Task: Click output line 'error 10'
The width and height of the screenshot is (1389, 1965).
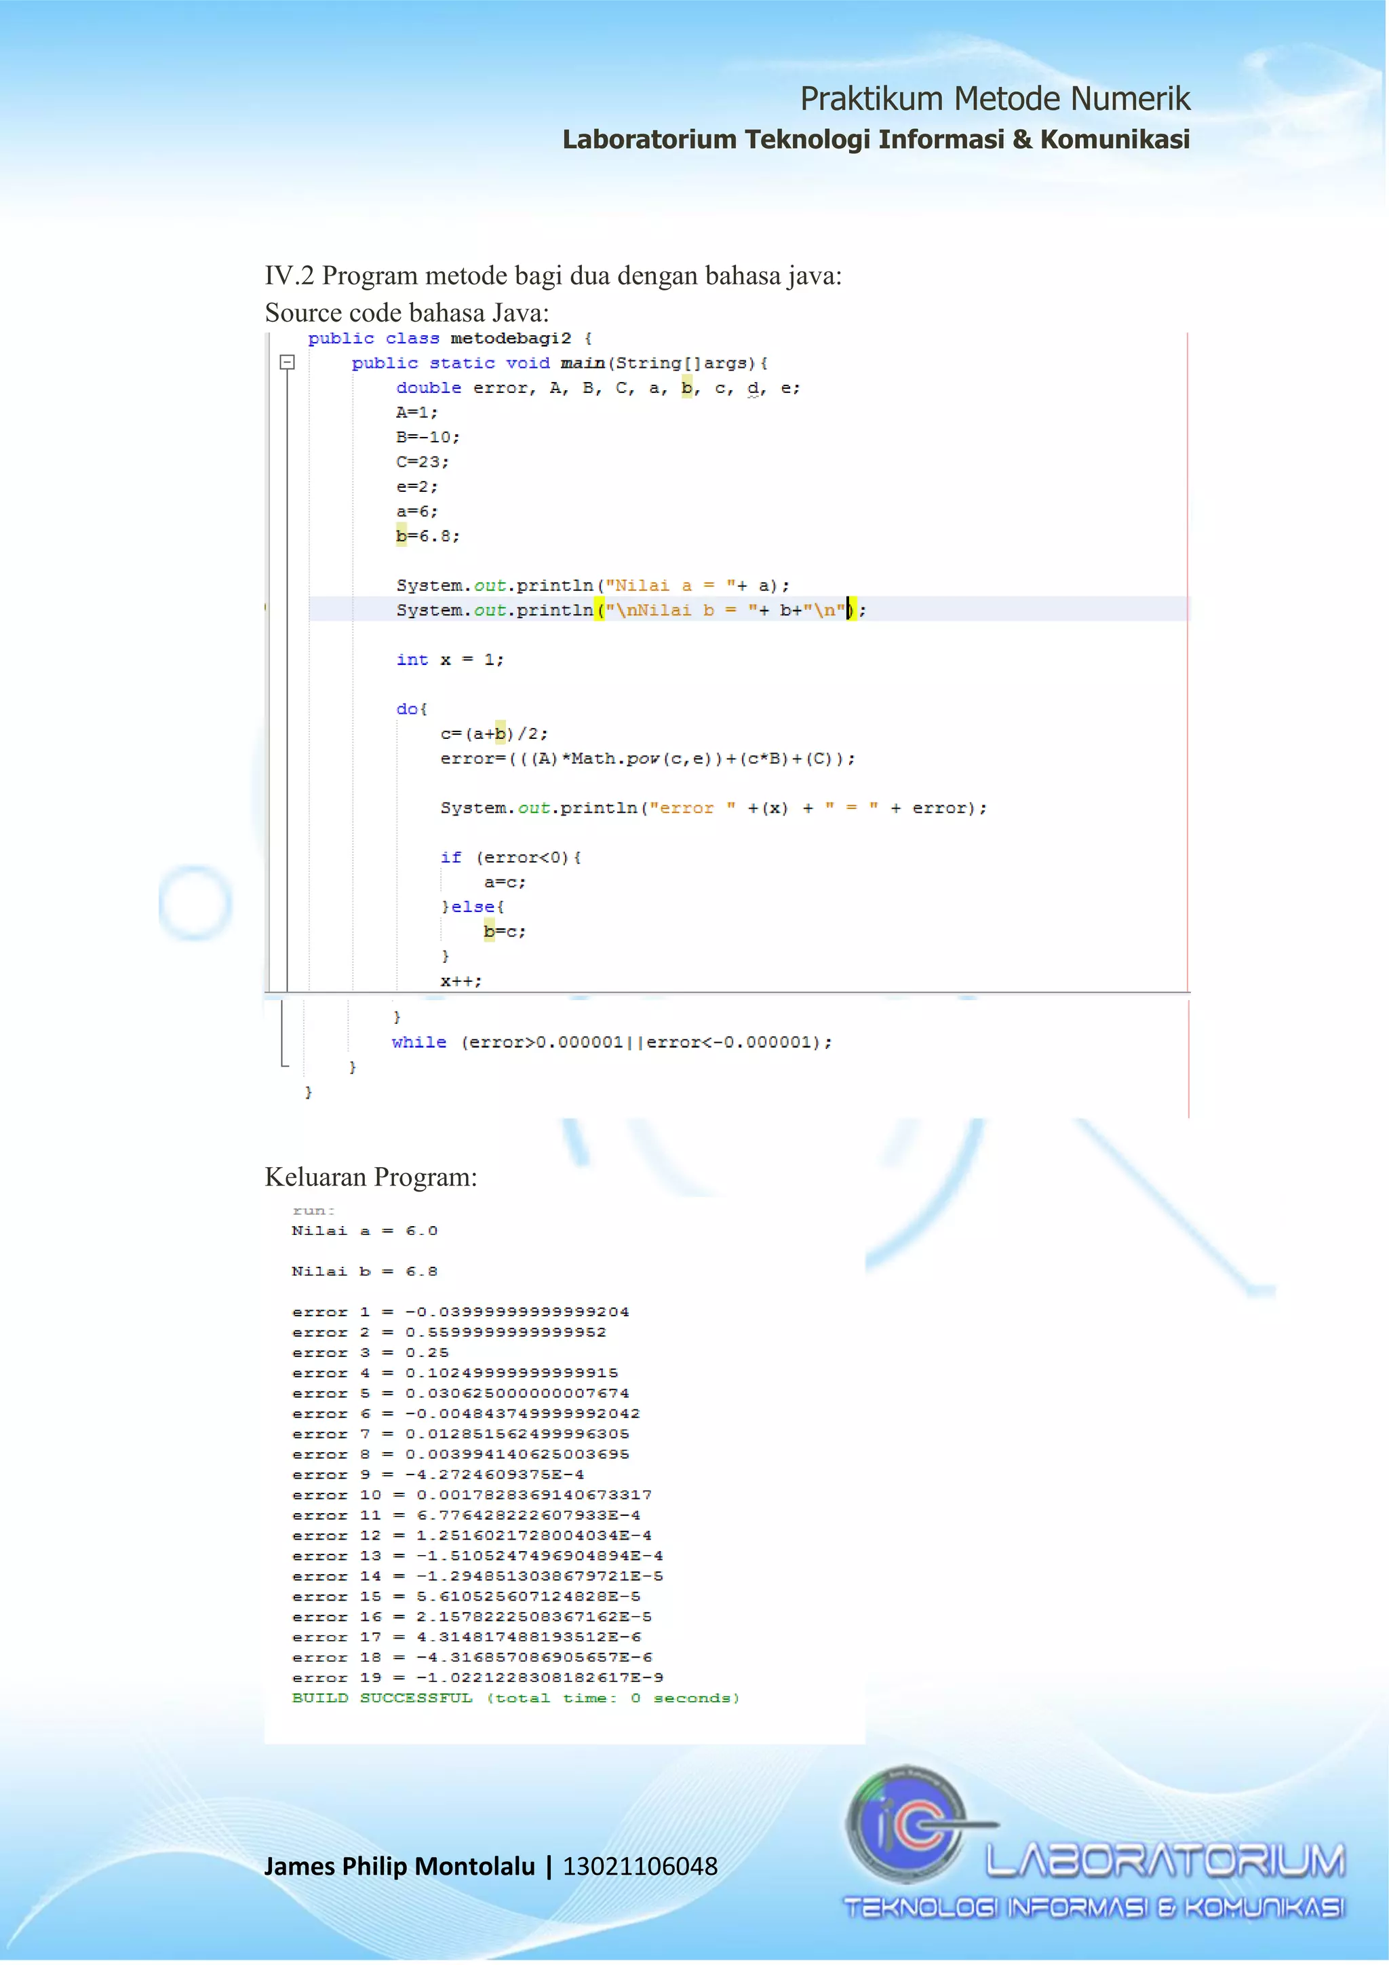Action: point(472,1495)
